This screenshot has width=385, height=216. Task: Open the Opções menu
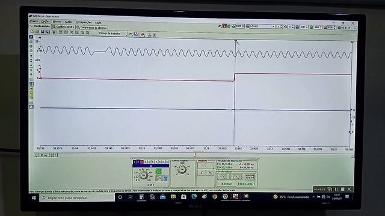click(x=46, y=22)
